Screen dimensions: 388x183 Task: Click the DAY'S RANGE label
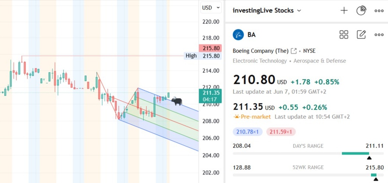308,146
